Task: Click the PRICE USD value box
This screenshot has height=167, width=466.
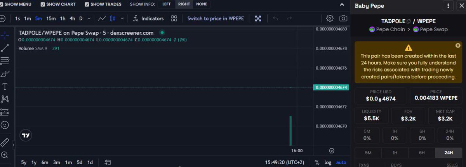Action: point(381,96)
